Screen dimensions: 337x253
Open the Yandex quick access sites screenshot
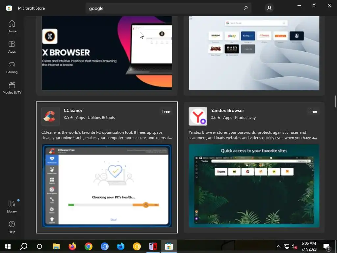point(254,186)
